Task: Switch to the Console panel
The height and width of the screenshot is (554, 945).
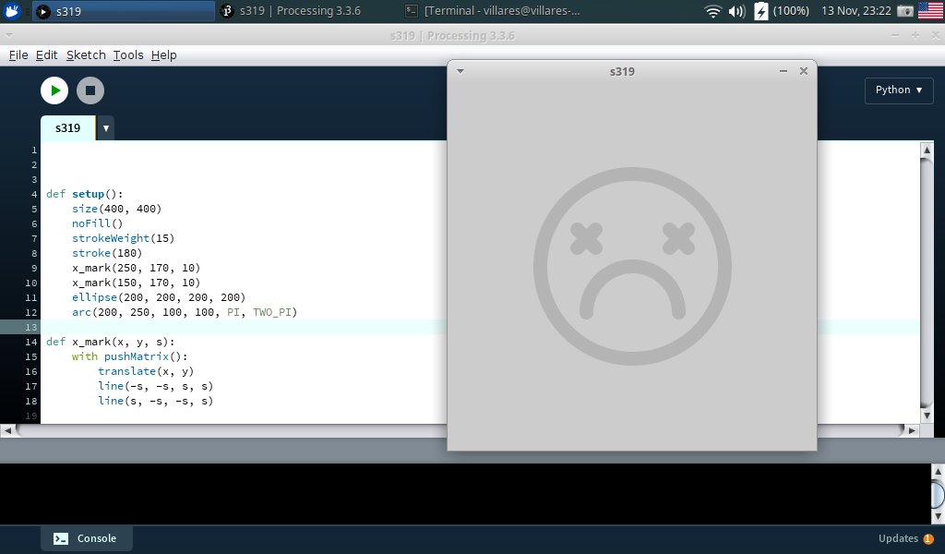Action: [86, 538]
